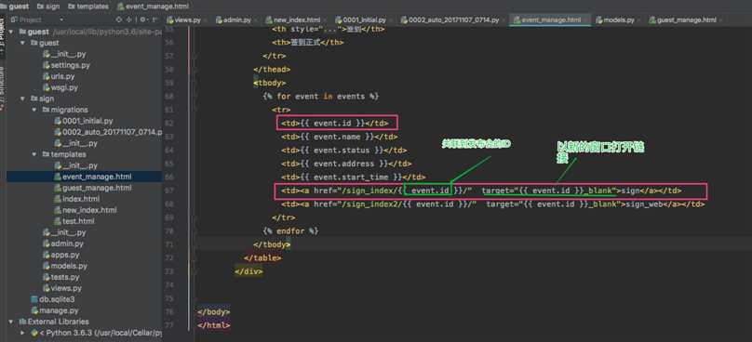Viewport: 752px width, 342px height.
Task: Collapse the sign folder arrow
Action: pyautogui.click(x=22, y=99)
